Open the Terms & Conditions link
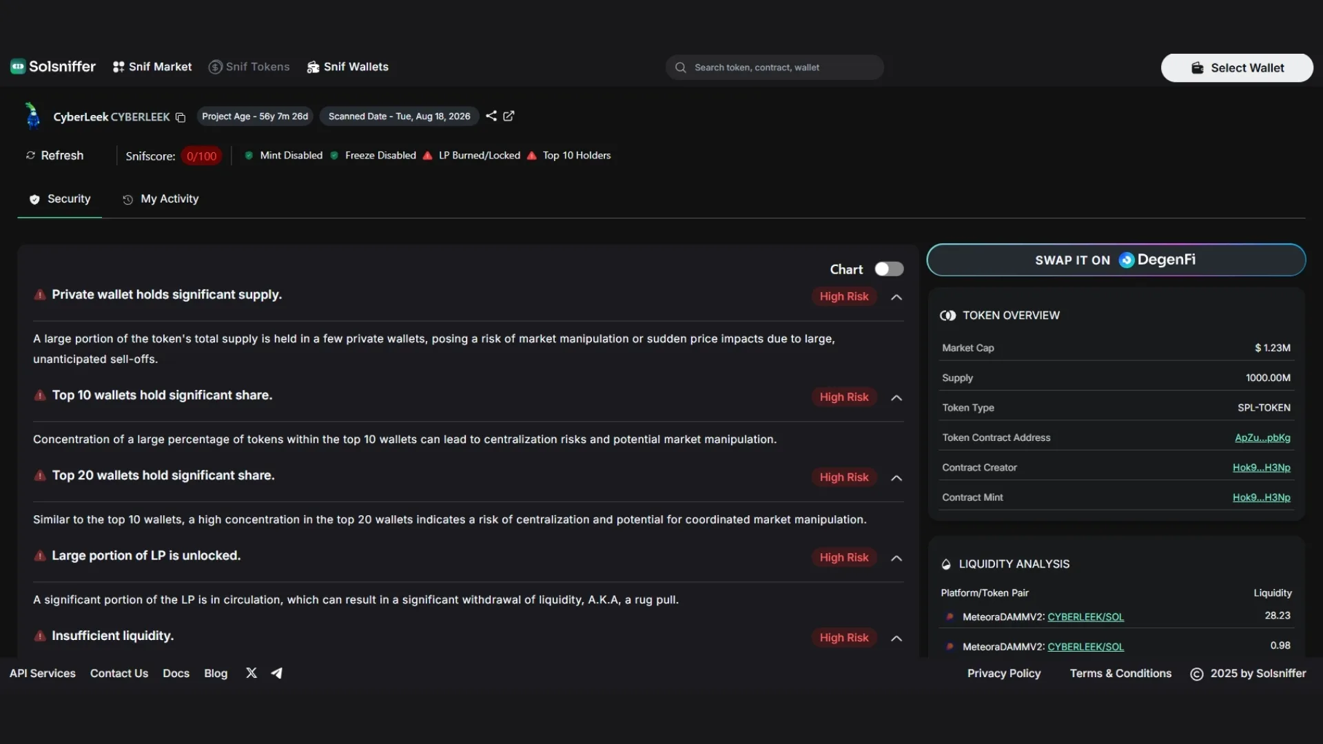 [1120, 673]
